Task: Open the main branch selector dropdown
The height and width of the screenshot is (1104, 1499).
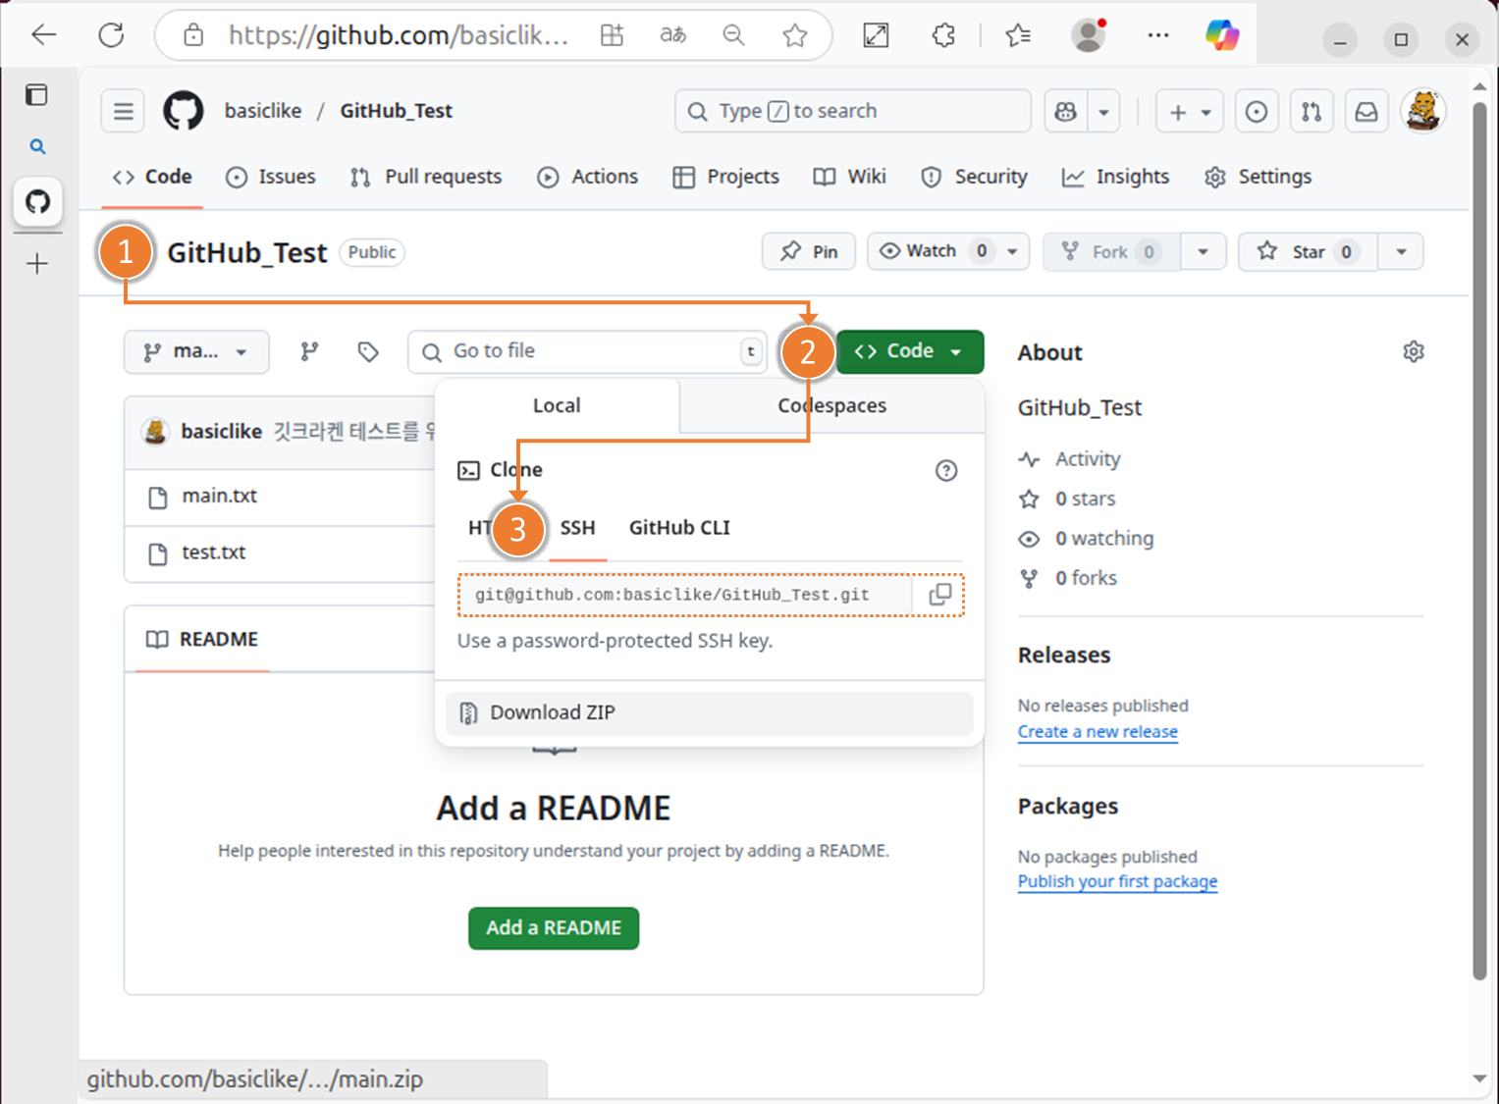Action: (x=196, y=351)
